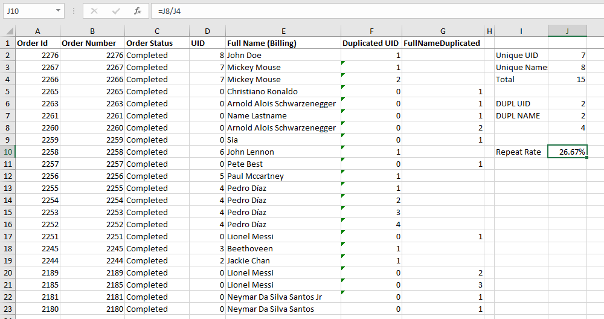604x319 pixels.
Task: Click the Full Name (Billing) header cell
Action: click(283, 43)
